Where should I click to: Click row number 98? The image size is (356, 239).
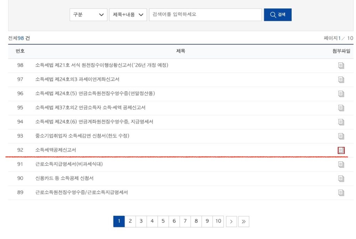click(x=20, y=65)
